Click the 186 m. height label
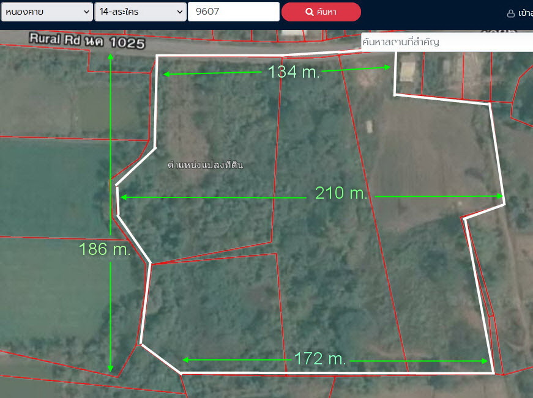 pos(105,249)
